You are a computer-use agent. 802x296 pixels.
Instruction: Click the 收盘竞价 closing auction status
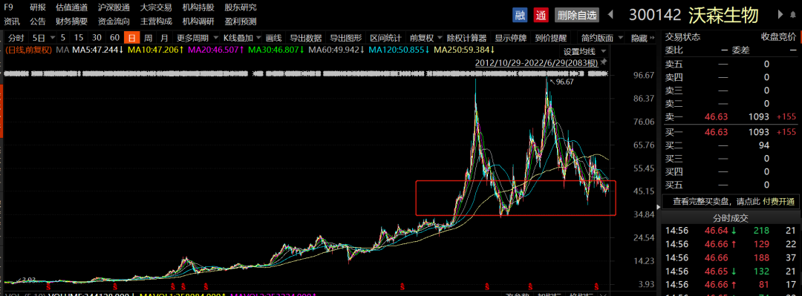[778, 37]
